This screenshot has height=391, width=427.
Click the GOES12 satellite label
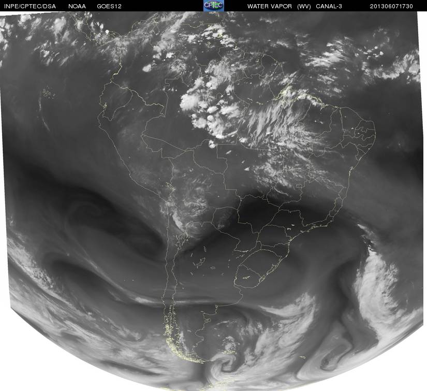point(109,6)
